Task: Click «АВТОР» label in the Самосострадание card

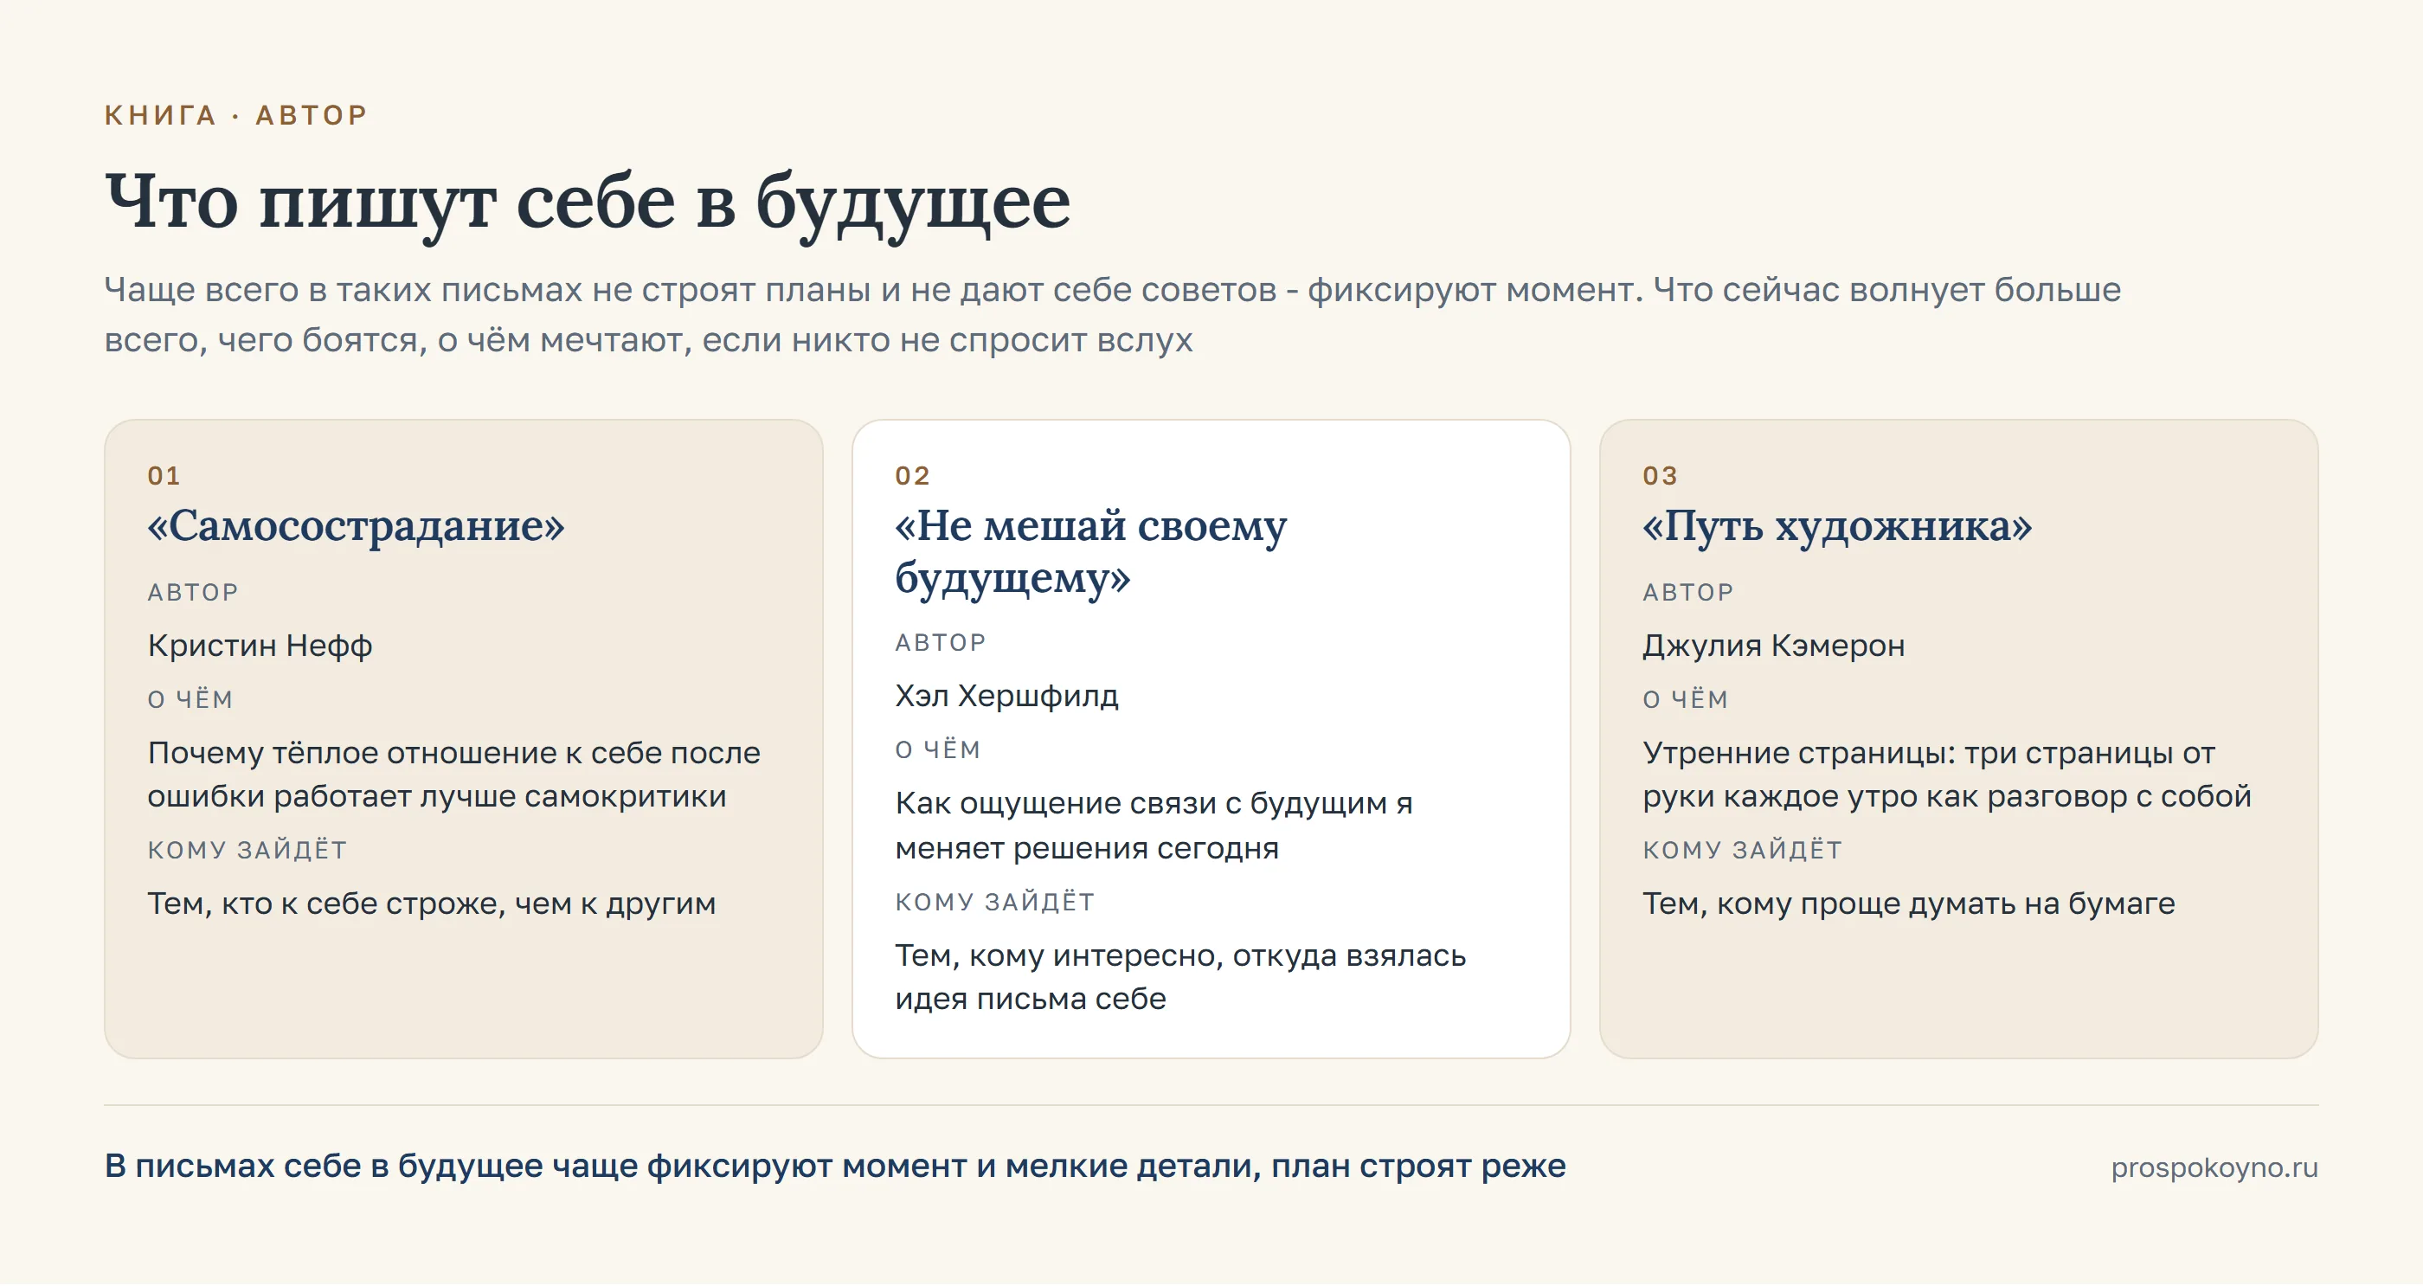Action: (193, 593)
